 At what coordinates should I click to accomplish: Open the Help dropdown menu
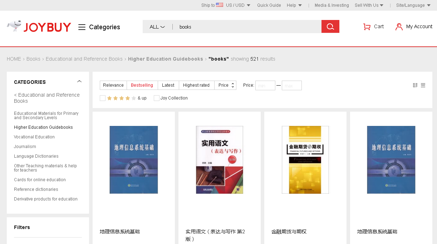[x=294, y=5]
